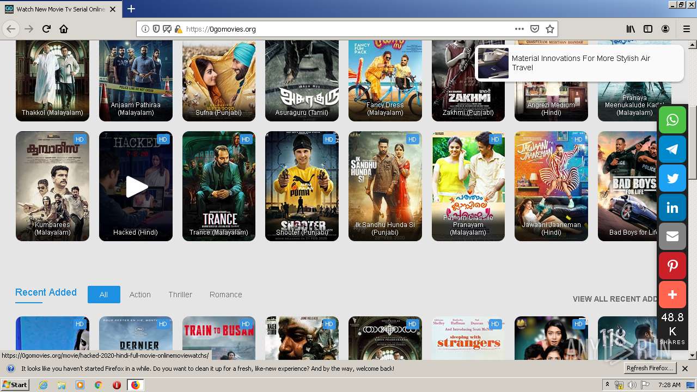Dismiss the Firefox refresh notification
697x392 pixels.
pyautogui.click(x=685, y=369)
